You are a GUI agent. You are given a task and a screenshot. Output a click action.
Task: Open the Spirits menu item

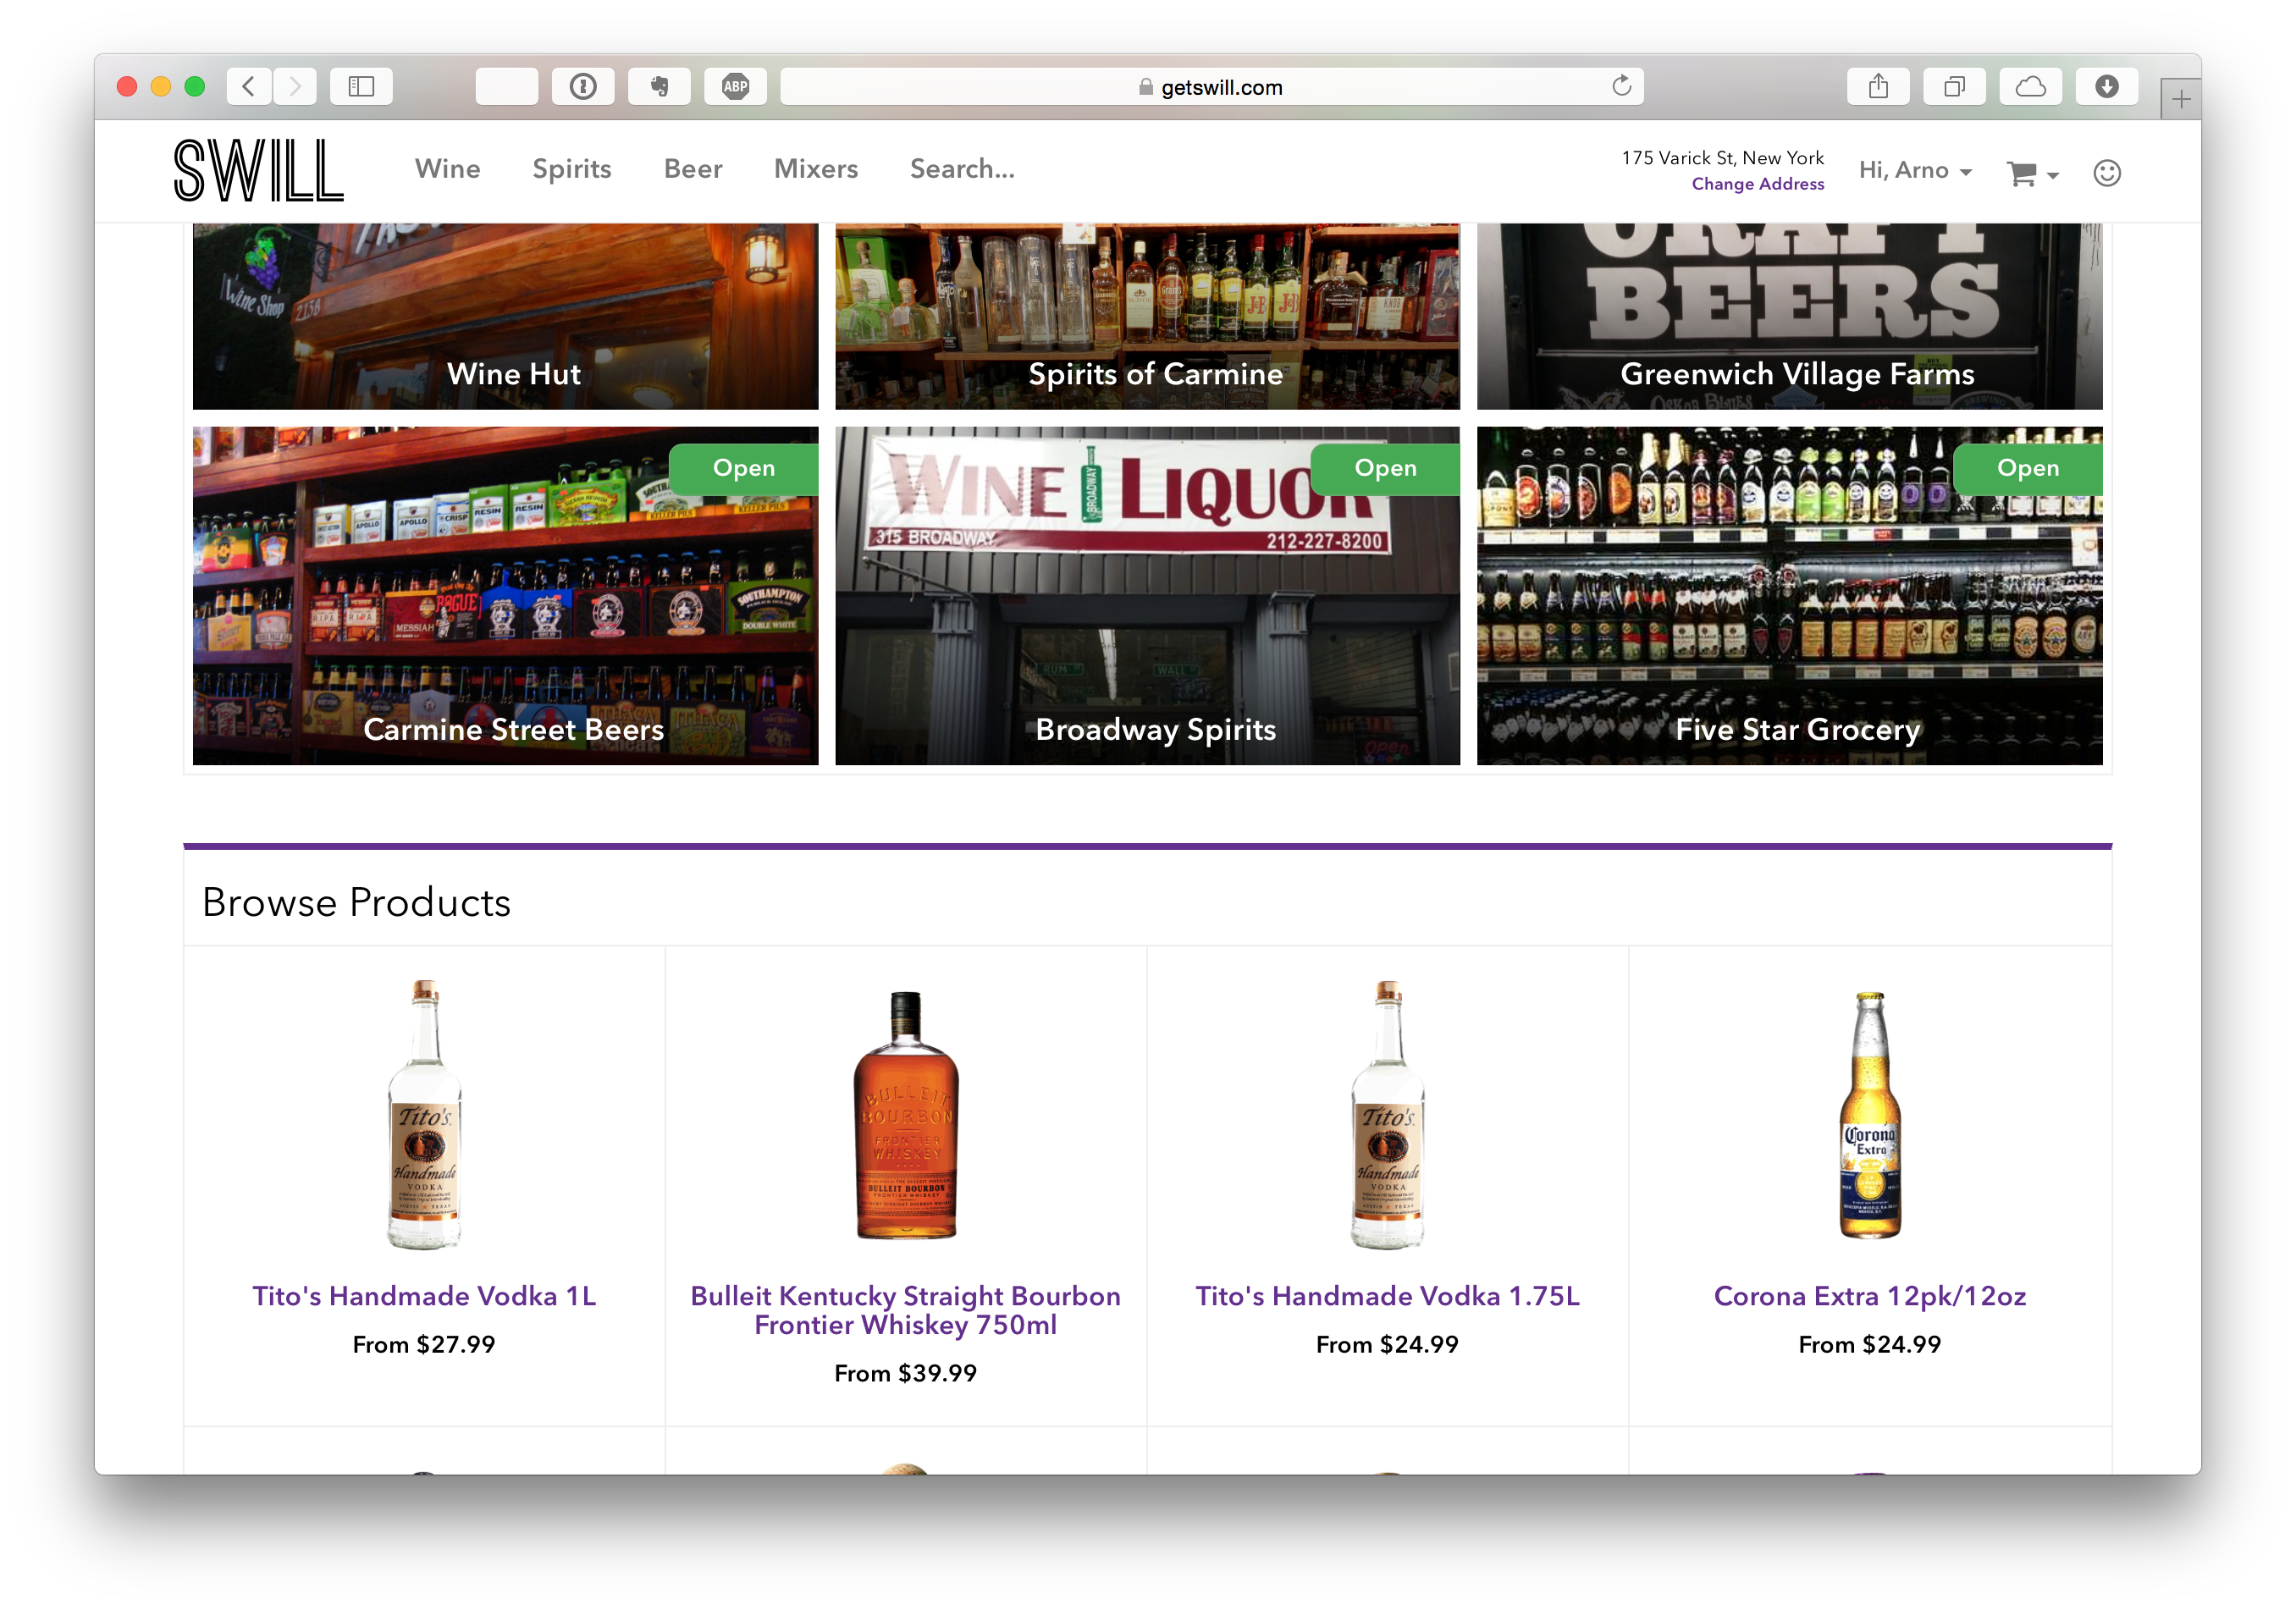coord(571,169)
